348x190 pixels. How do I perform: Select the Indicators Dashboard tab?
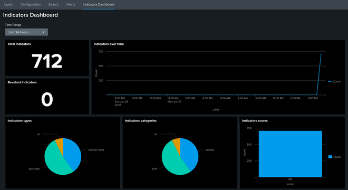coord(99,4)
